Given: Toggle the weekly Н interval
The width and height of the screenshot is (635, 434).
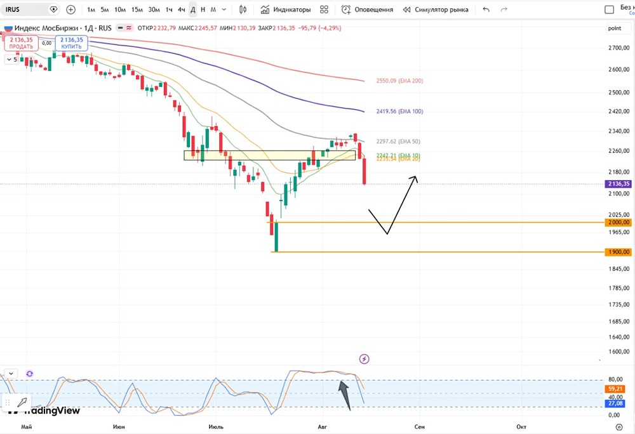Looking at the screenshot, I should [x=203, y=10].
